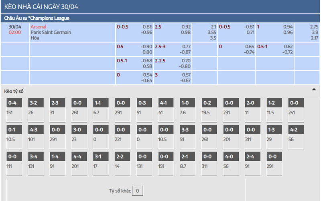Select the 0-4 correct score tile
This screenshot has width=321, height=201.
point(14,110)
